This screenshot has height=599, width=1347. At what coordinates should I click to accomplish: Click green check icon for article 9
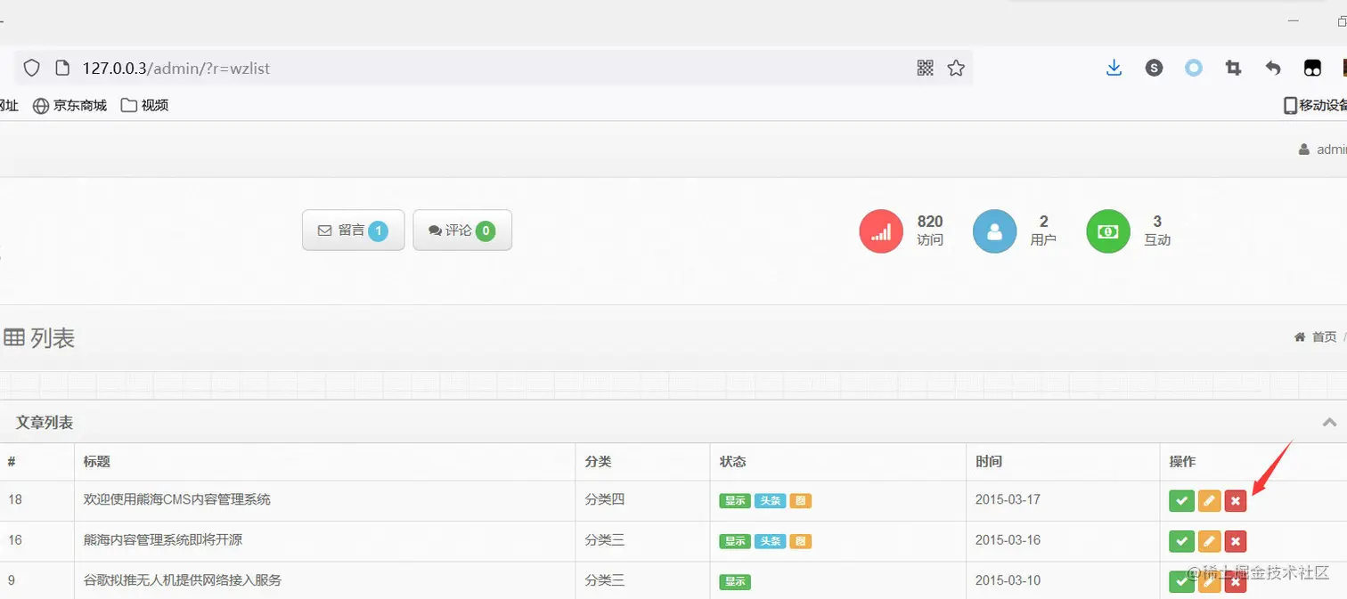(1181, 582)
